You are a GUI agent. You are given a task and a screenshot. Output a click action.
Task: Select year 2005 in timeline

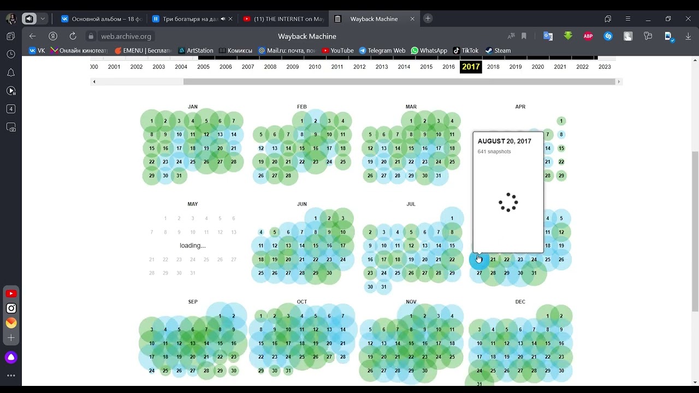pos(203,67)
